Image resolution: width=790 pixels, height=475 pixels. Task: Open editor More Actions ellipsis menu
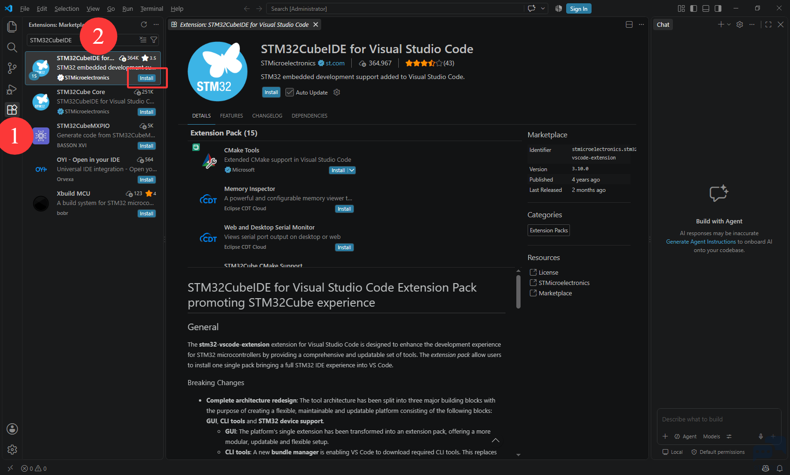(x=641, y=24)
